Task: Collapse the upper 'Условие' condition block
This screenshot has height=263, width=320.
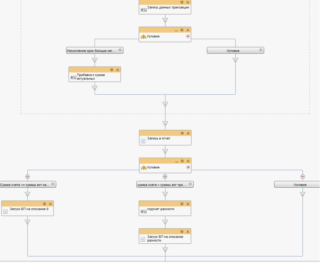Action: 176,30
